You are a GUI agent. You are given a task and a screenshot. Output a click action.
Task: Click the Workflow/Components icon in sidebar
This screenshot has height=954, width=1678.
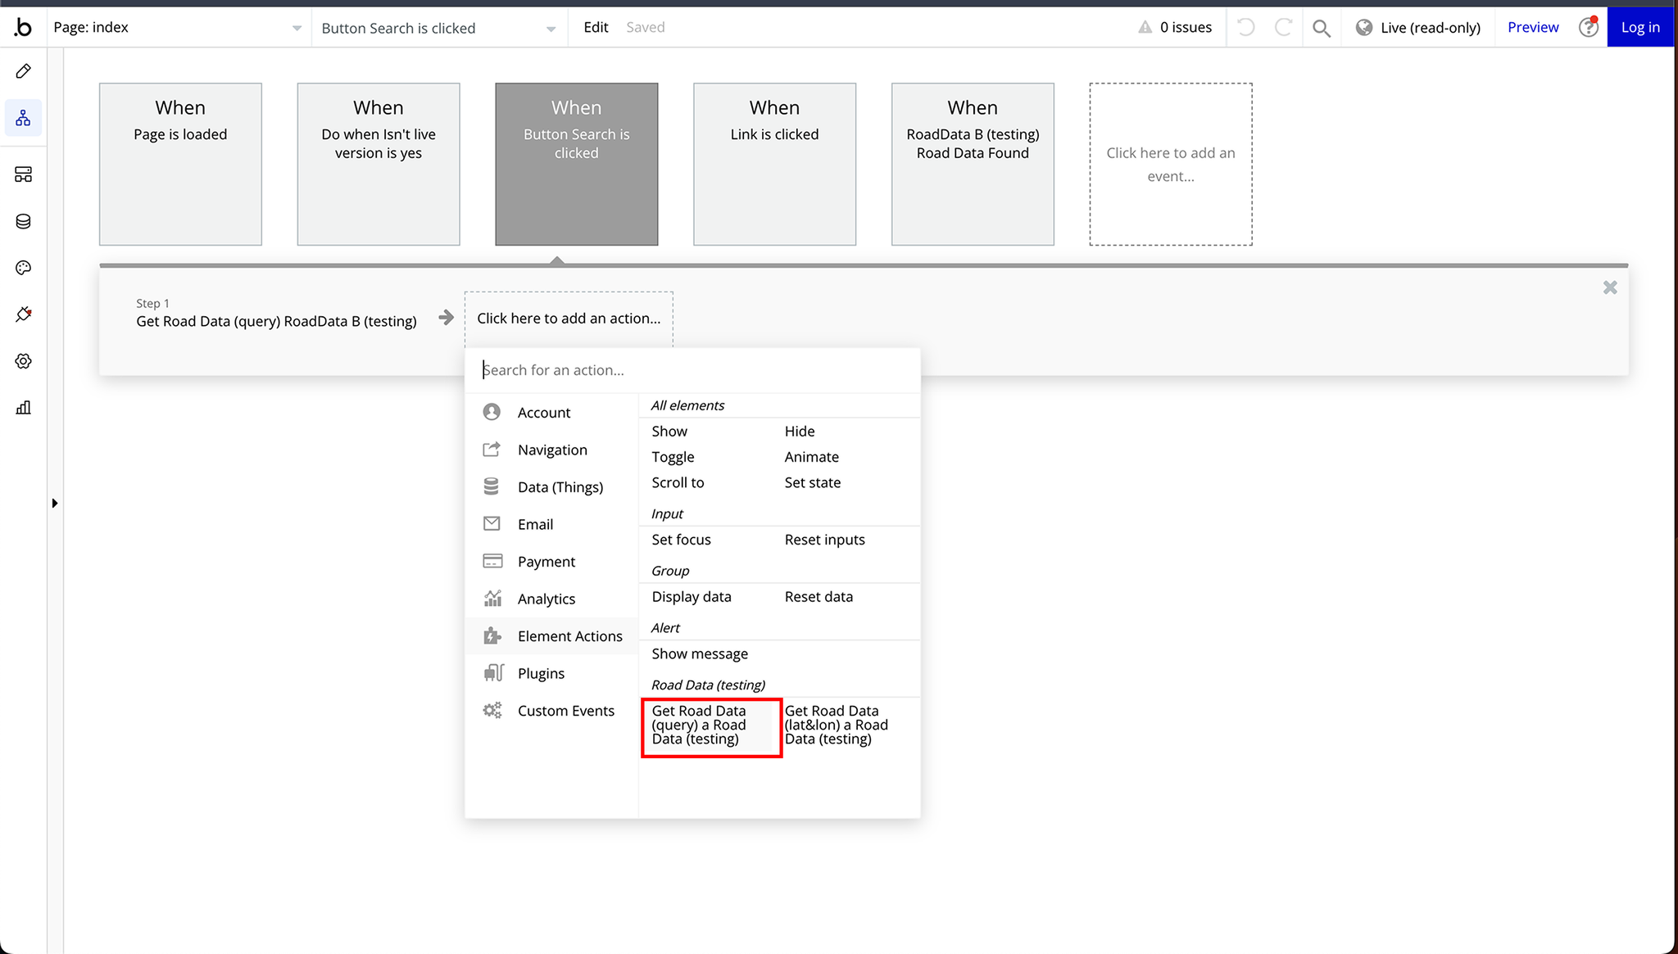[x=23, y=118]
